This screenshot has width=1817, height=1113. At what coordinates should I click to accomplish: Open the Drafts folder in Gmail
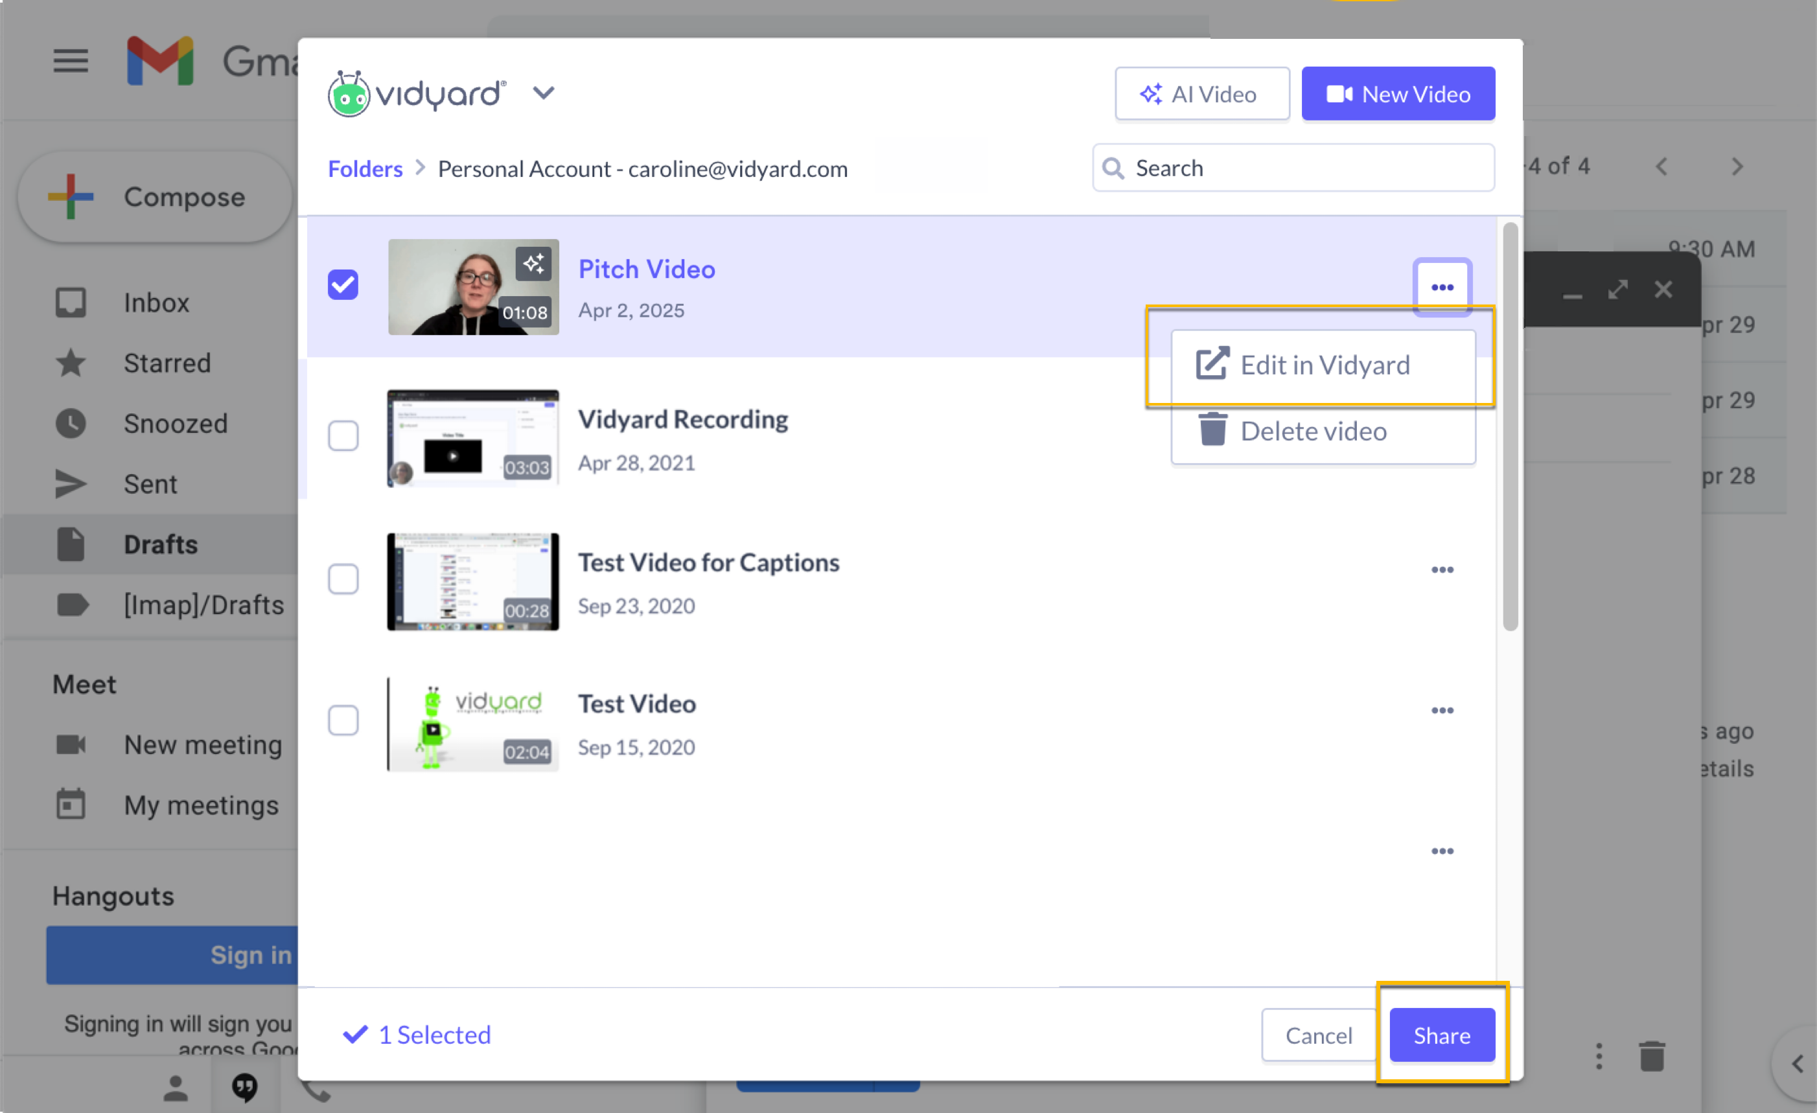(160, 545)
